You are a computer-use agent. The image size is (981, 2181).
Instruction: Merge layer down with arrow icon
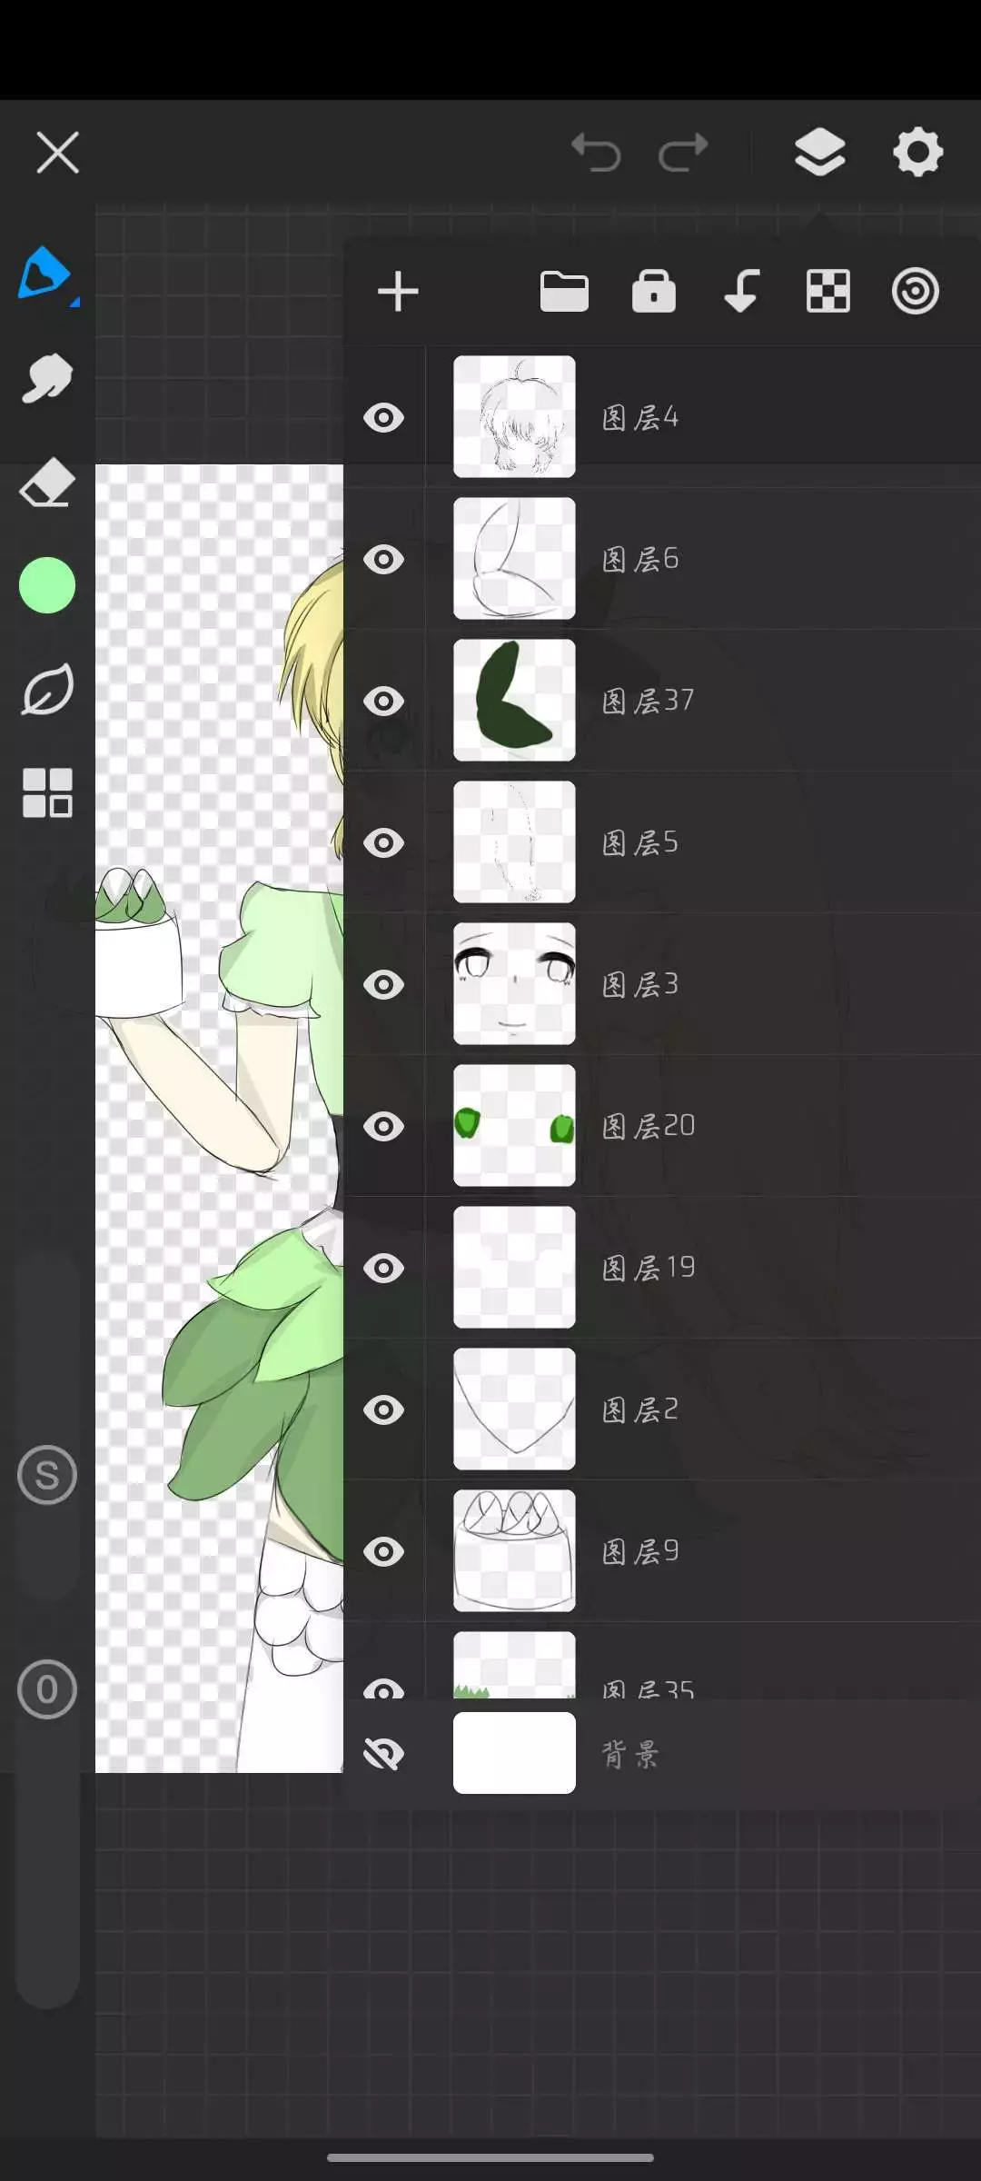741,292
